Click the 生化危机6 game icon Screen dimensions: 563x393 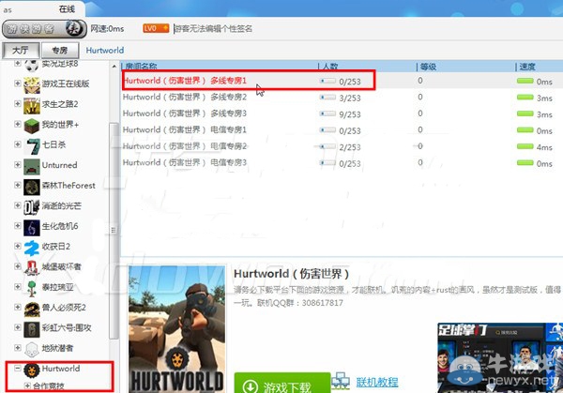click(x=32, y=228)
